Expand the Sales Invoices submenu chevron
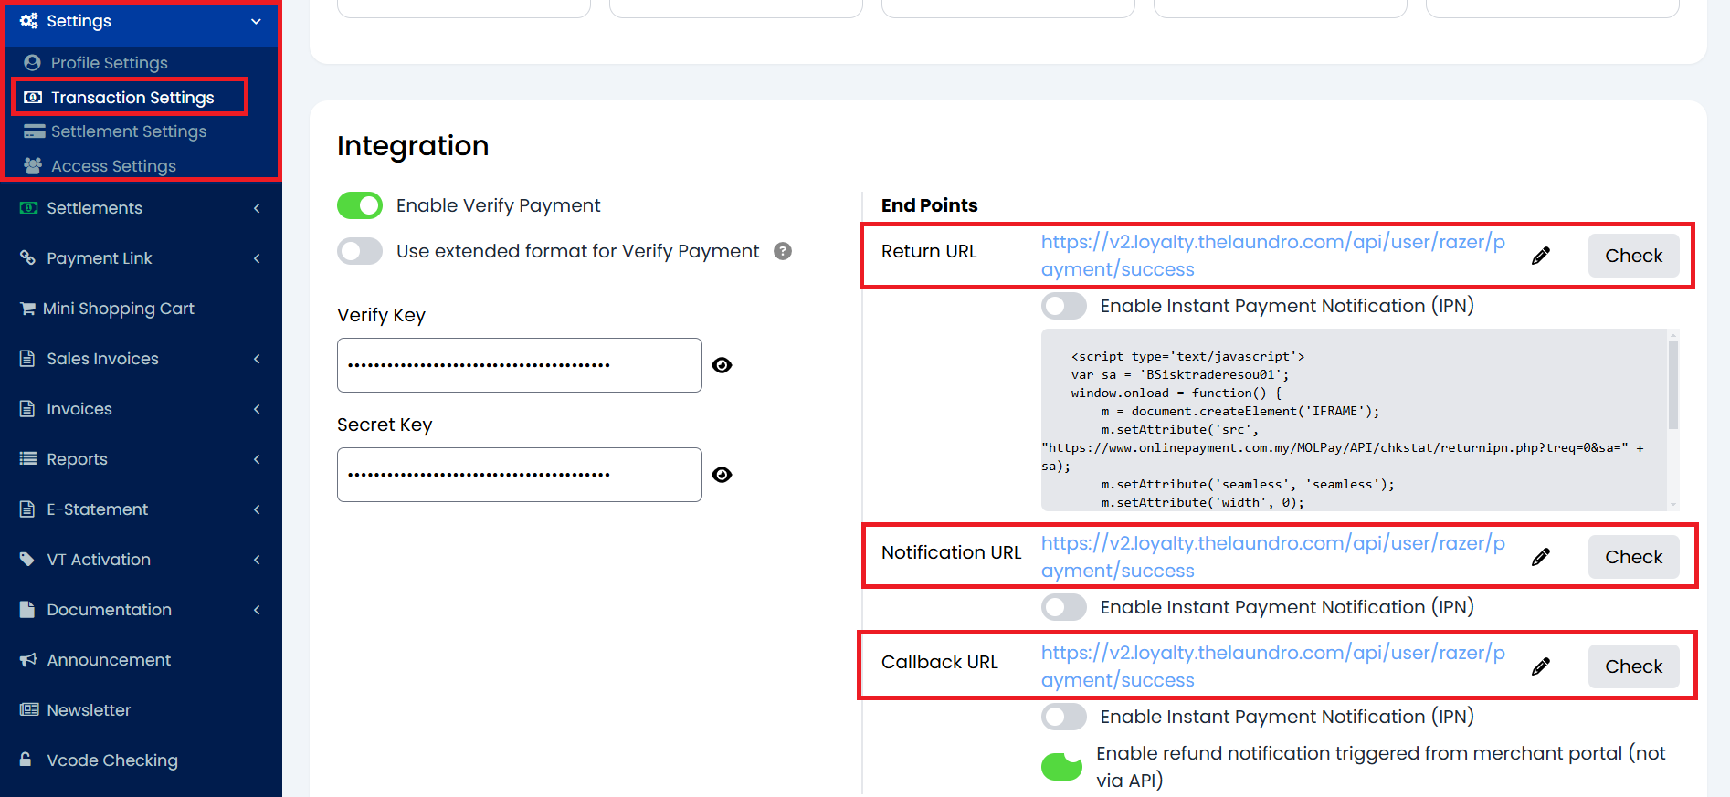This screenshot has height=797, width=1730. pos(257,359)
